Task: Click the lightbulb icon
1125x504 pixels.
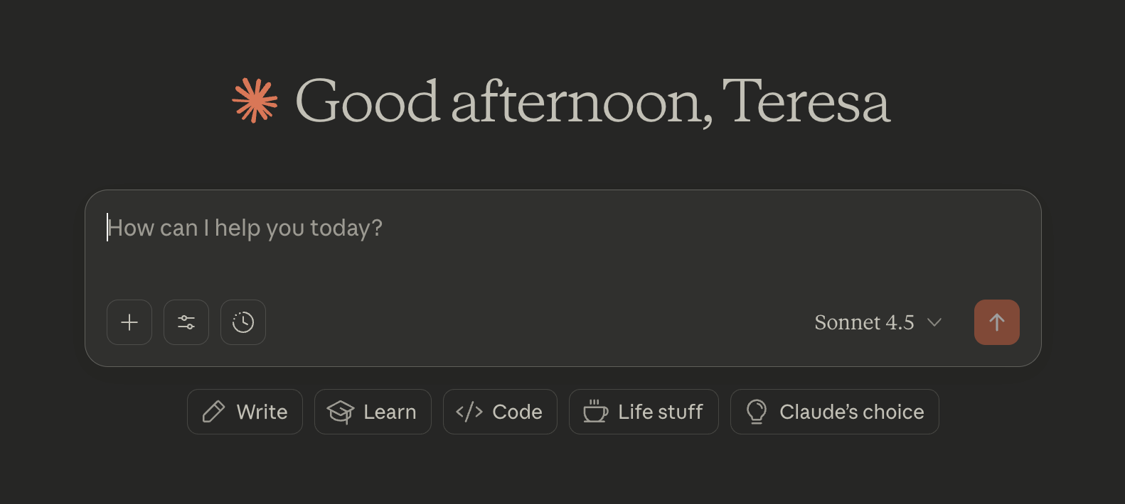Action: pos(757,412)
